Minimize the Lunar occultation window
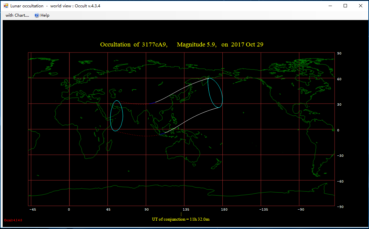369x229 pixels. click(330, 6)
